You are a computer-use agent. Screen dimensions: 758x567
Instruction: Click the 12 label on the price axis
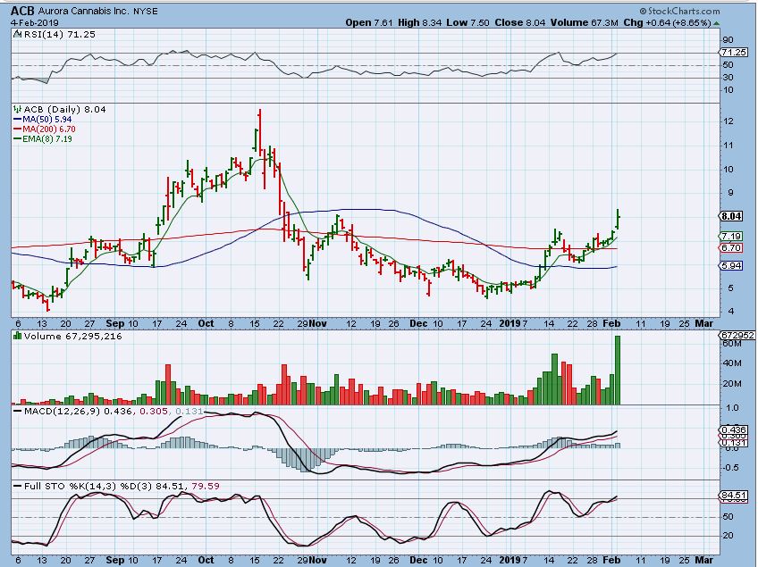pyautogui.click(x=728, y=121)
